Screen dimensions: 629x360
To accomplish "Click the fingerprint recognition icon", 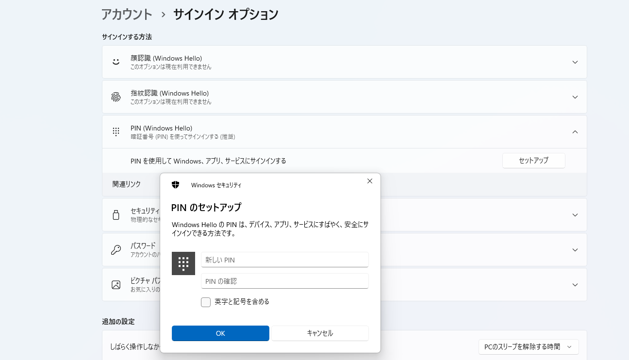I will 116,97.
